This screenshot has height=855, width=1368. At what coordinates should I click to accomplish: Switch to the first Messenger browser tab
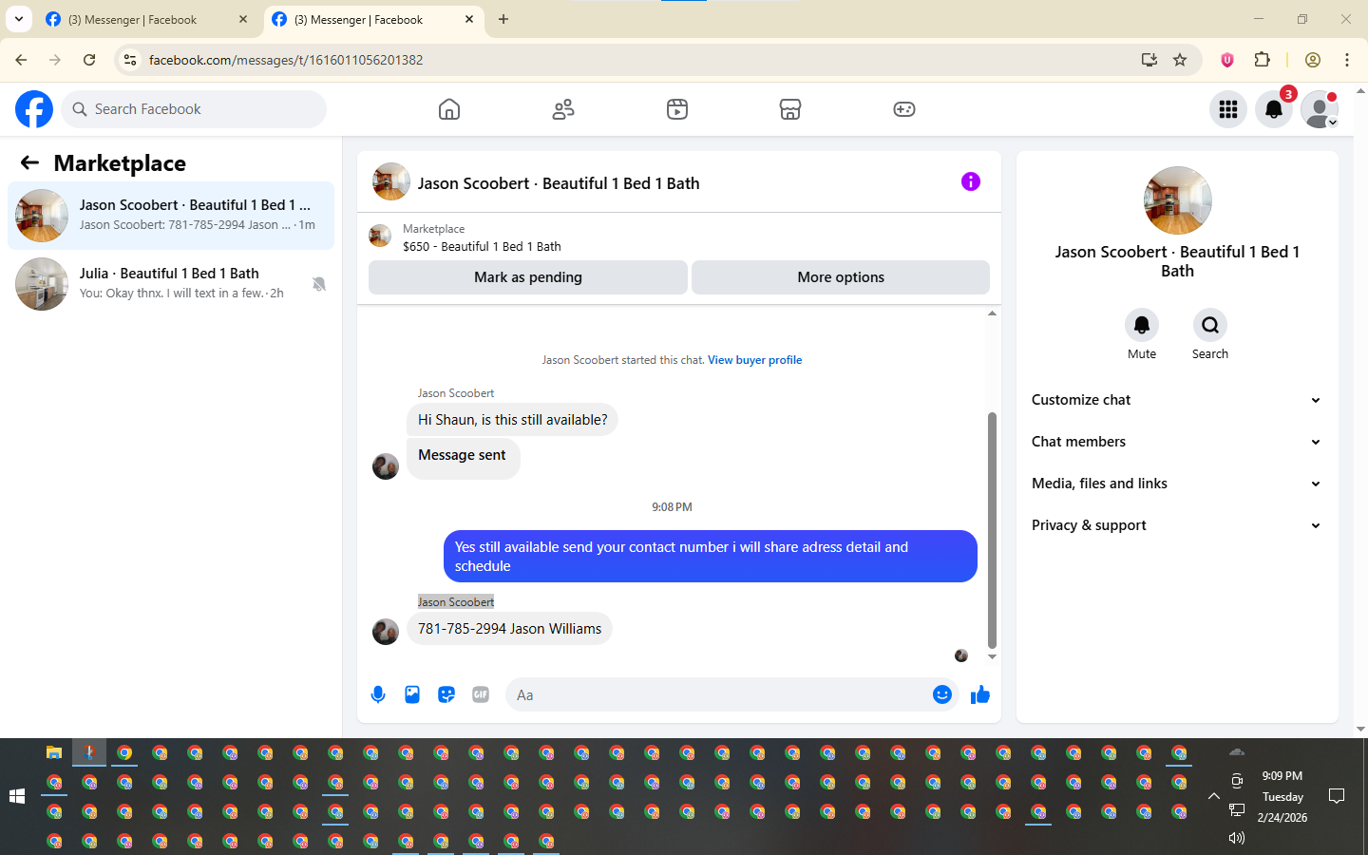(x=147, y=19)
